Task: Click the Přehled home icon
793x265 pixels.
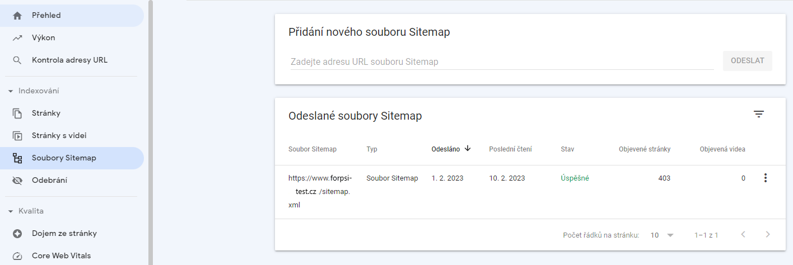Action: (17, 16)
